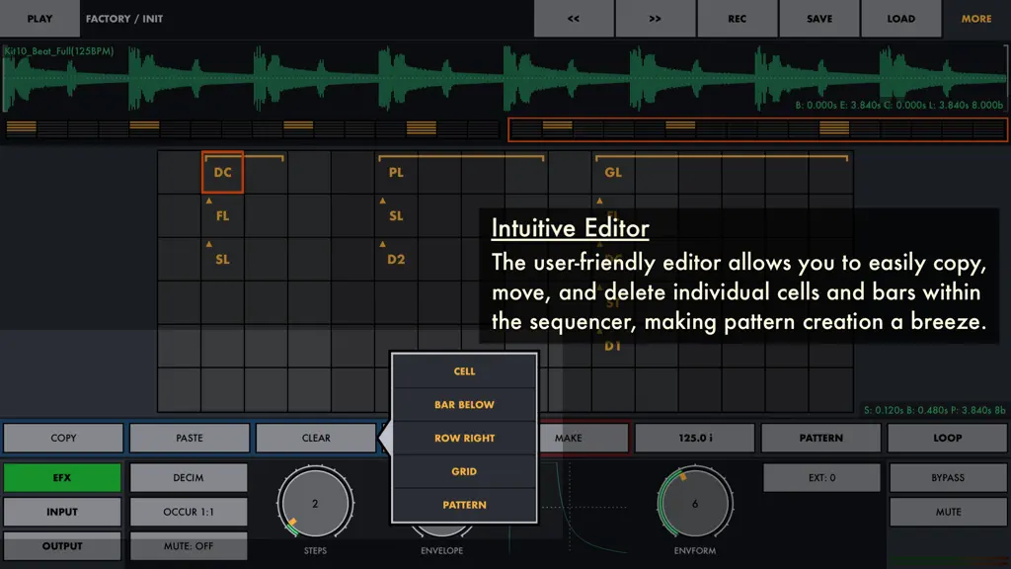1011x569 pixels.
Task: Adjust the STEPS knob
Action: point(315,503)
